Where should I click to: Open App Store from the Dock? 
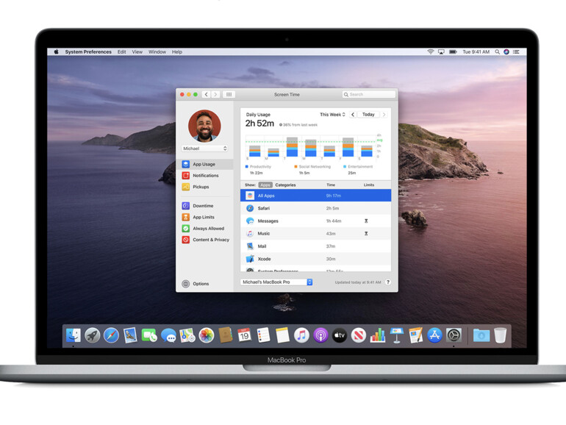(434, 335)
